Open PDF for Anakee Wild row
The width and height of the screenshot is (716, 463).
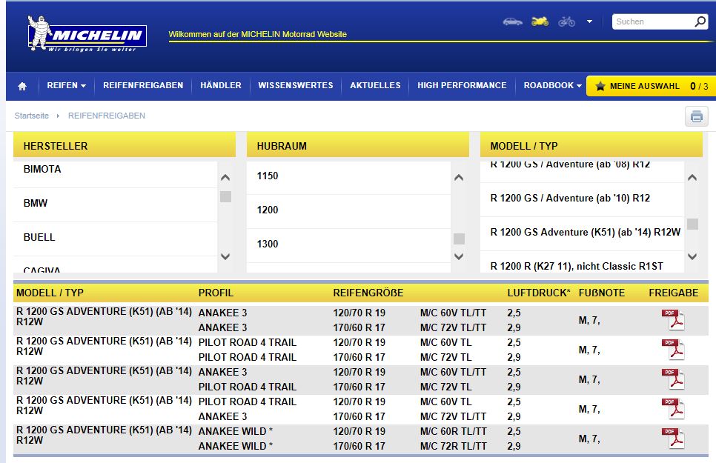click(673, 439)
